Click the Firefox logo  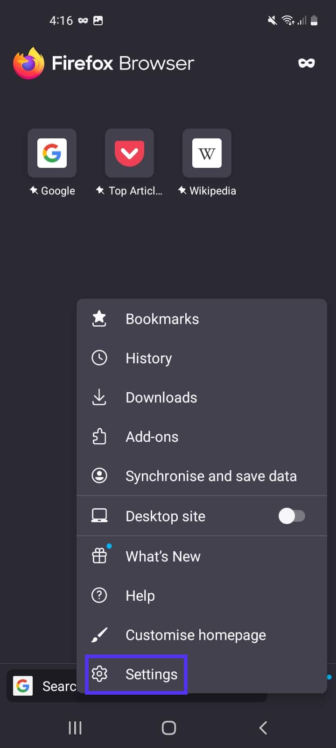click(x=28, y=63)
